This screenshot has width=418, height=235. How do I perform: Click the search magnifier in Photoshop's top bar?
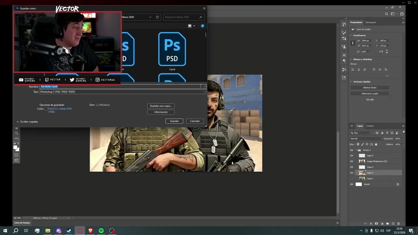(x=387, y=14)
